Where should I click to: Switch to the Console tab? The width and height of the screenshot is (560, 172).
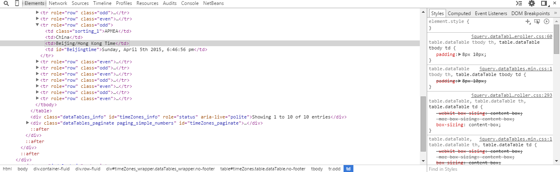point(190,3)
